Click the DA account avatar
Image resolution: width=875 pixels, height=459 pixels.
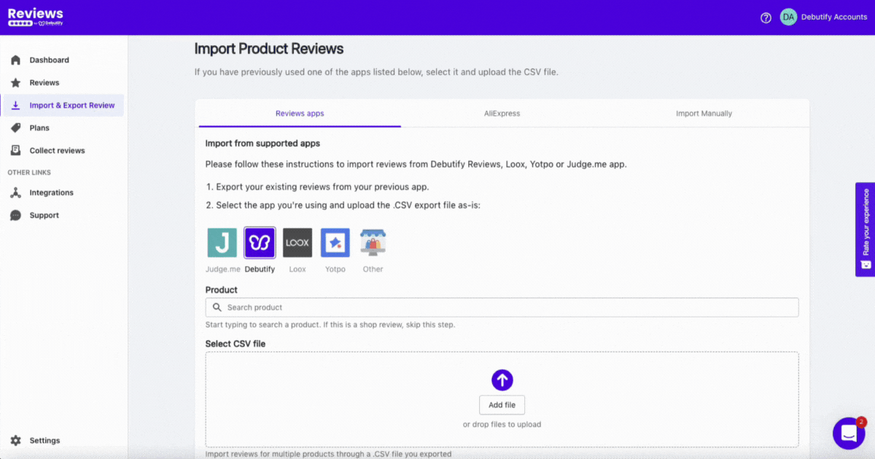coord(788,17)
